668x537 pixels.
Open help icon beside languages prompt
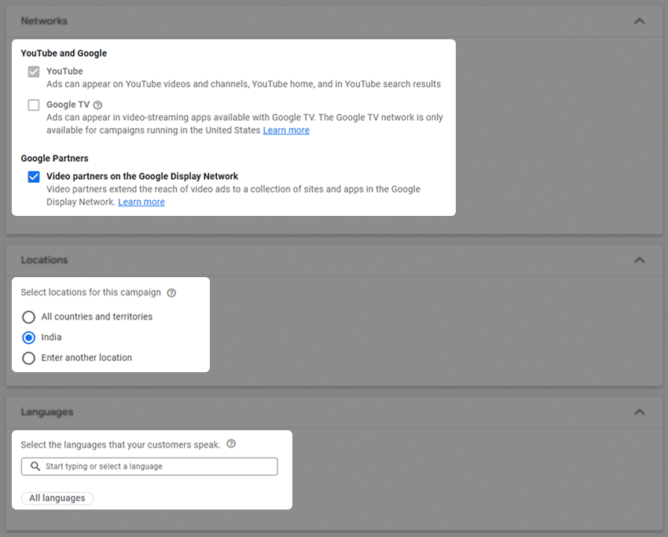[231, 444]
